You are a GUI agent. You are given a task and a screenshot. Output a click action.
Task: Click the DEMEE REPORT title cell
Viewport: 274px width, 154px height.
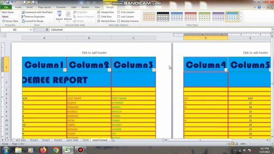(x=67, y=80)
